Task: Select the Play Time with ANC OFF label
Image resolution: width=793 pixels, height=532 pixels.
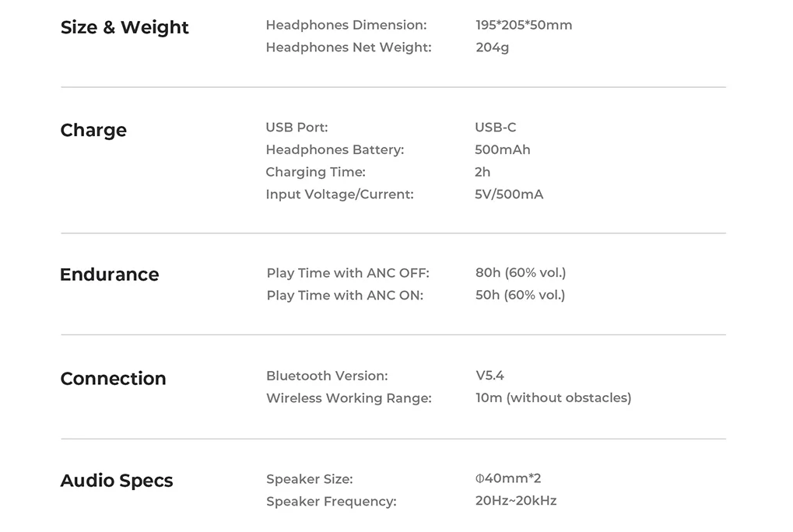Action: (348, 273)
